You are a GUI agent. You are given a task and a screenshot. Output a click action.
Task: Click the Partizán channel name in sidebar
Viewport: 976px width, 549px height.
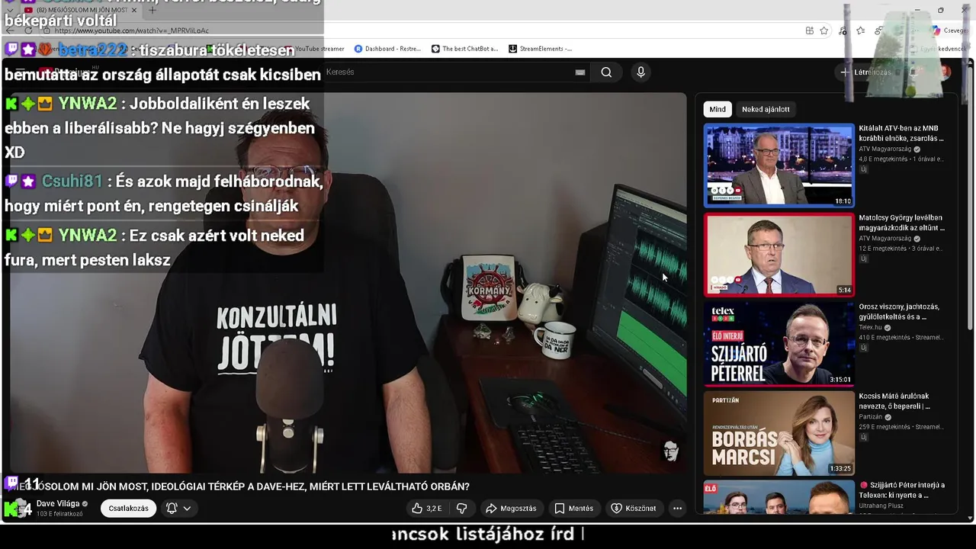pos(870,416)
